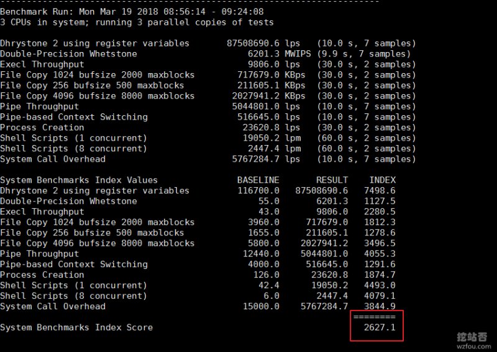Select the index value "1278.6"
This screenshot has width=497, height=352.
(380, 233)
